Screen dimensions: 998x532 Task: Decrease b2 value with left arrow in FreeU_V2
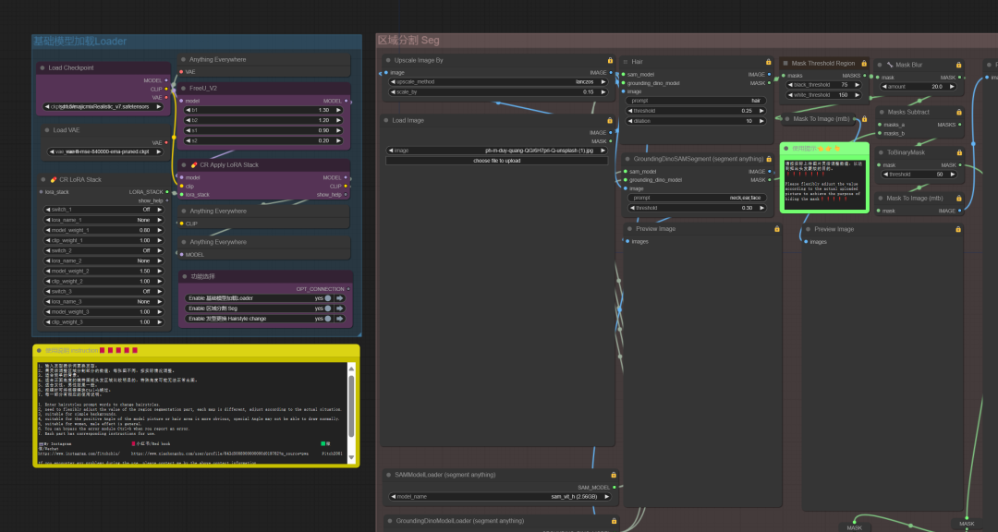pyautogui.click(x=189, y=120)
